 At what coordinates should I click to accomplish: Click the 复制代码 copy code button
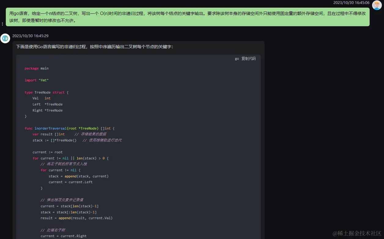[248, 59]
